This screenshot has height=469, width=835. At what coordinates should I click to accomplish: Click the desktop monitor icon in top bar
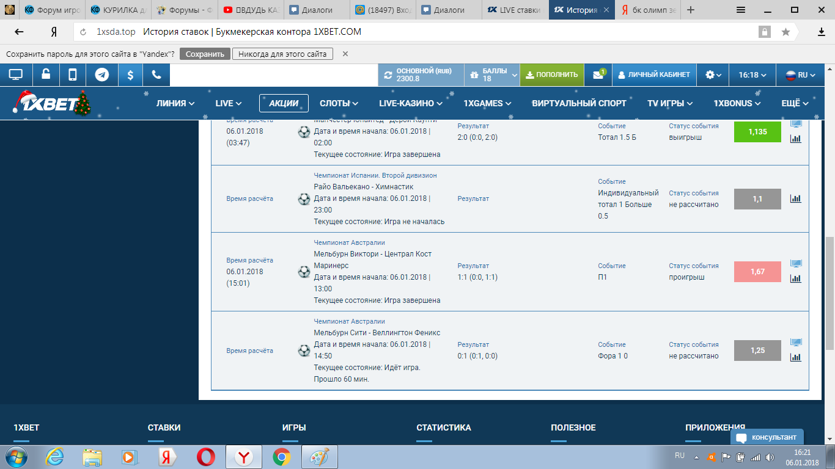(16, 75)
